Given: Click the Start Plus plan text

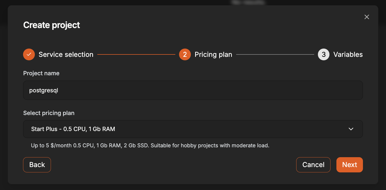Looking at the screenshot, I should tap(73, 129).
